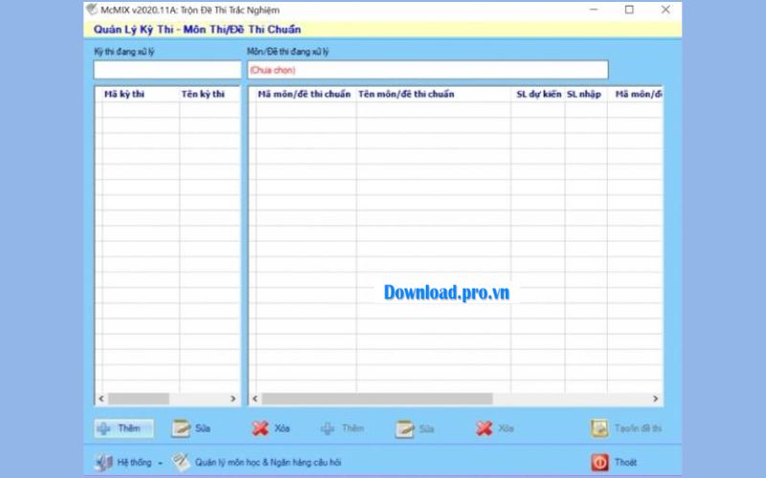Click the greyed red Xóa icon for subjects

[484, 428]
